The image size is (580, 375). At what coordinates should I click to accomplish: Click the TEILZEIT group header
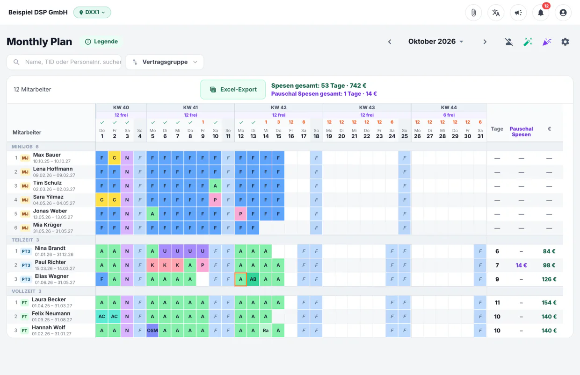tap(25, 240)
